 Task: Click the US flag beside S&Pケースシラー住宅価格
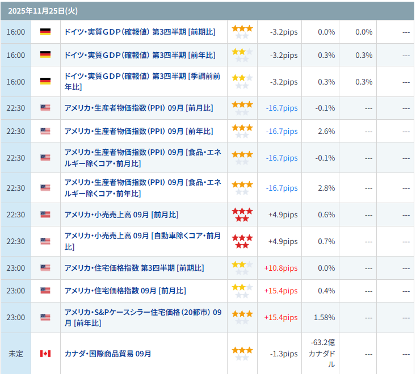(x=45, y=317)
